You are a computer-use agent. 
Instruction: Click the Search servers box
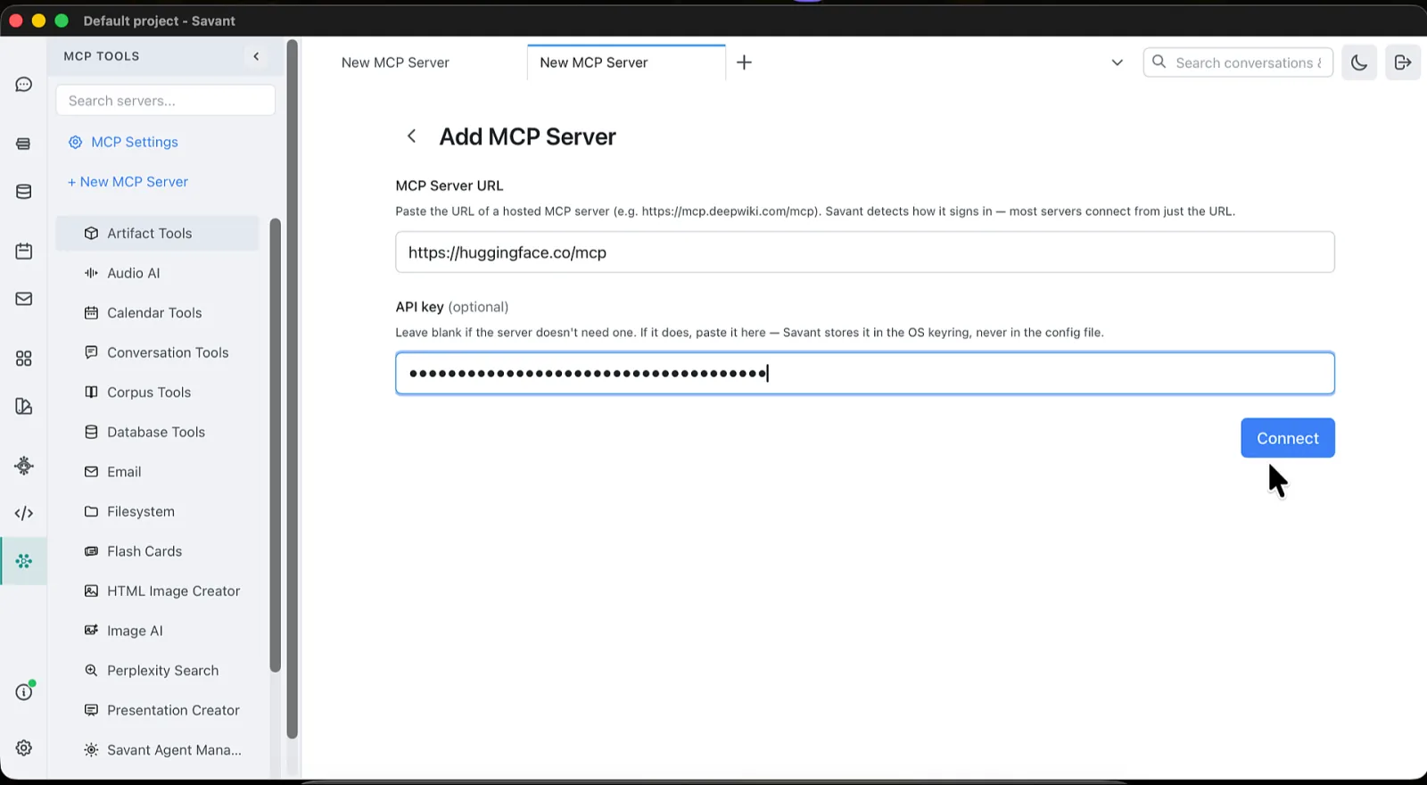[x=166, y=101]
